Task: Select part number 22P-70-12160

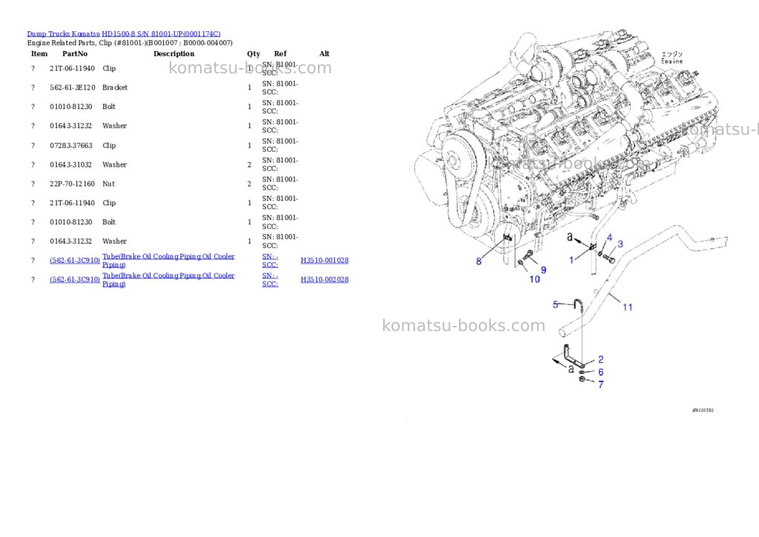Action: 73,184
